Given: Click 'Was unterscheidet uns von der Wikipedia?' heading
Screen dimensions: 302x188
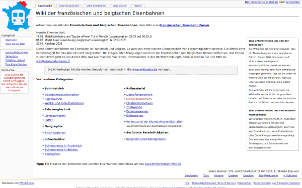Looking at the screenshot, I should point(269,43).
